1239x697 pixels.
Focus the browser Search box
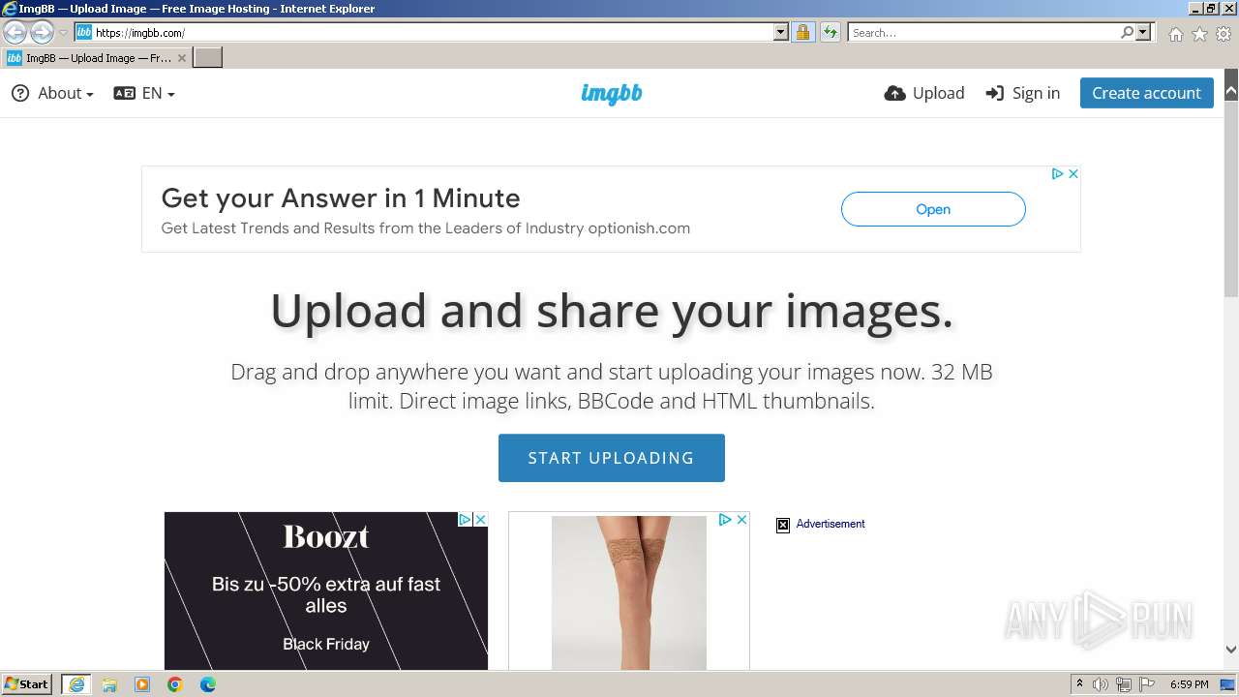[x=983, y=32]
